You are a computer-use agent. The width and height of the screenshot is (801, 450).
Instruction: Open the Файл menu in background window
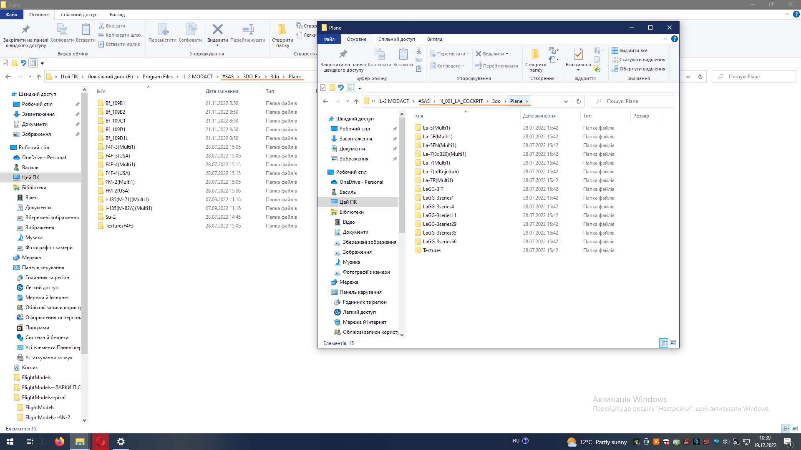pyautogui.click(x=12, y=15)
